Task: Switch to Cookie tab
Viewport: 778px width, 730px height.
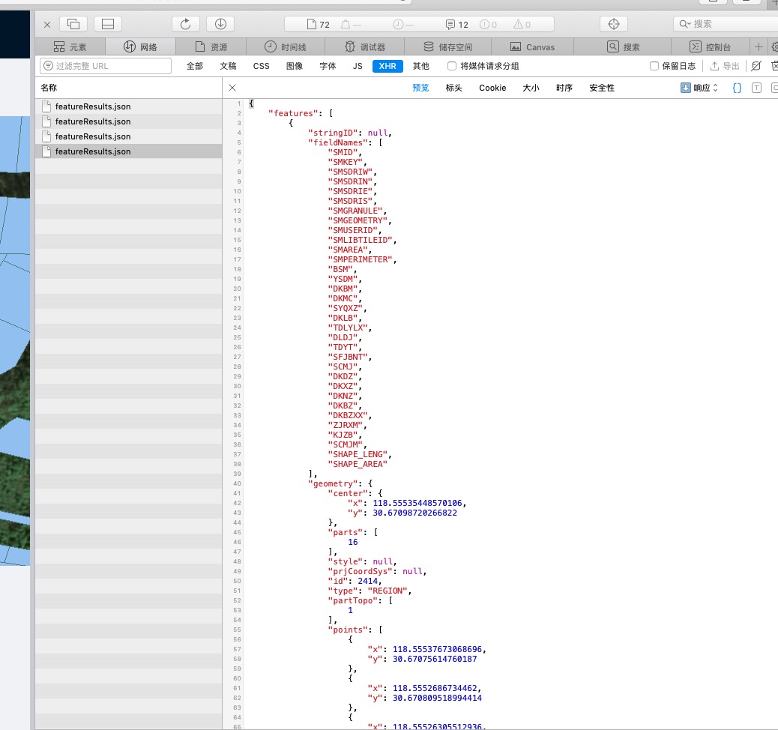Action: (x=492, y=88)
